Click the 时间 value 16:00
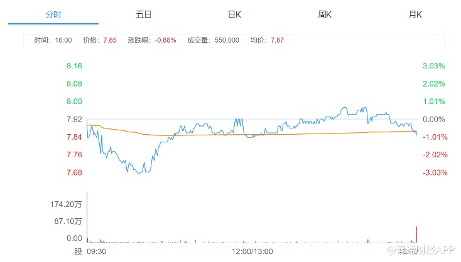461x262 pixels. [x=63, y=40]
